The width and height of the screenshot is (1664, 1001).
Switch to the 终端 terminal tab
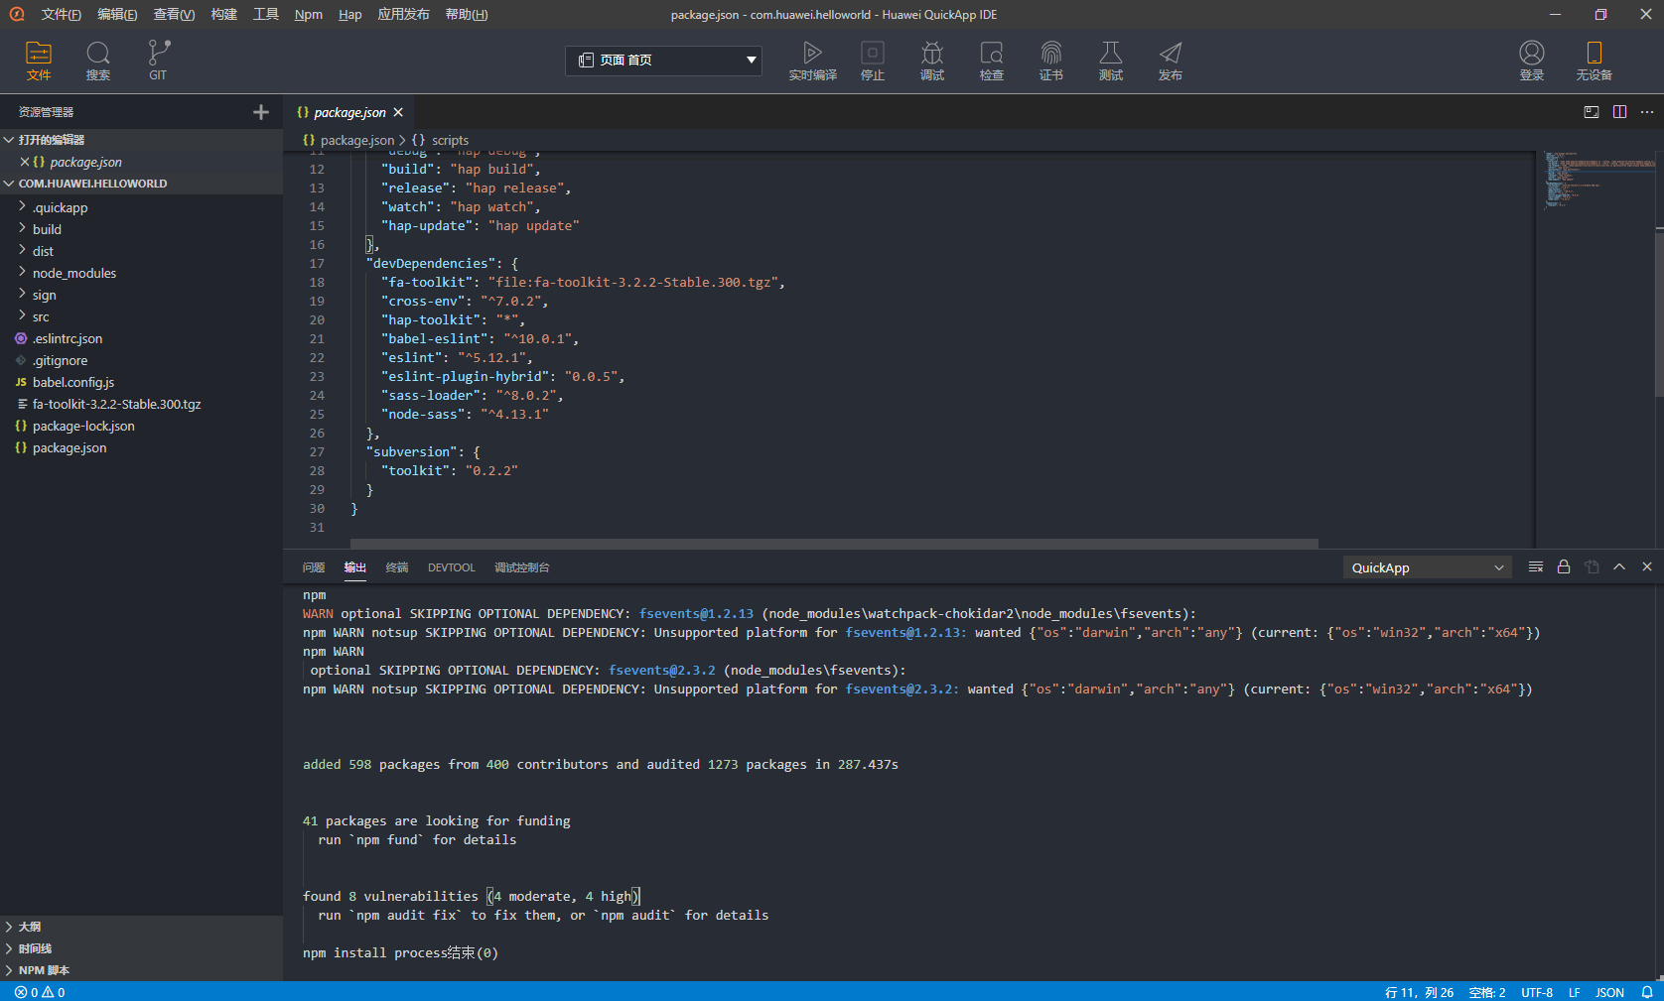tap(397, 567)
